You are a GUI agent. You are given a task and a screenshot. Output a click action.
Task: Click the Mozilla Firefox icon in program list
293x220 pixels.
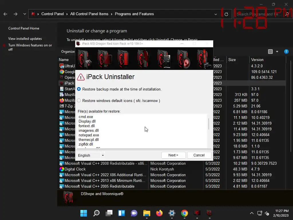pyautogui.click(x=62, y=101)
